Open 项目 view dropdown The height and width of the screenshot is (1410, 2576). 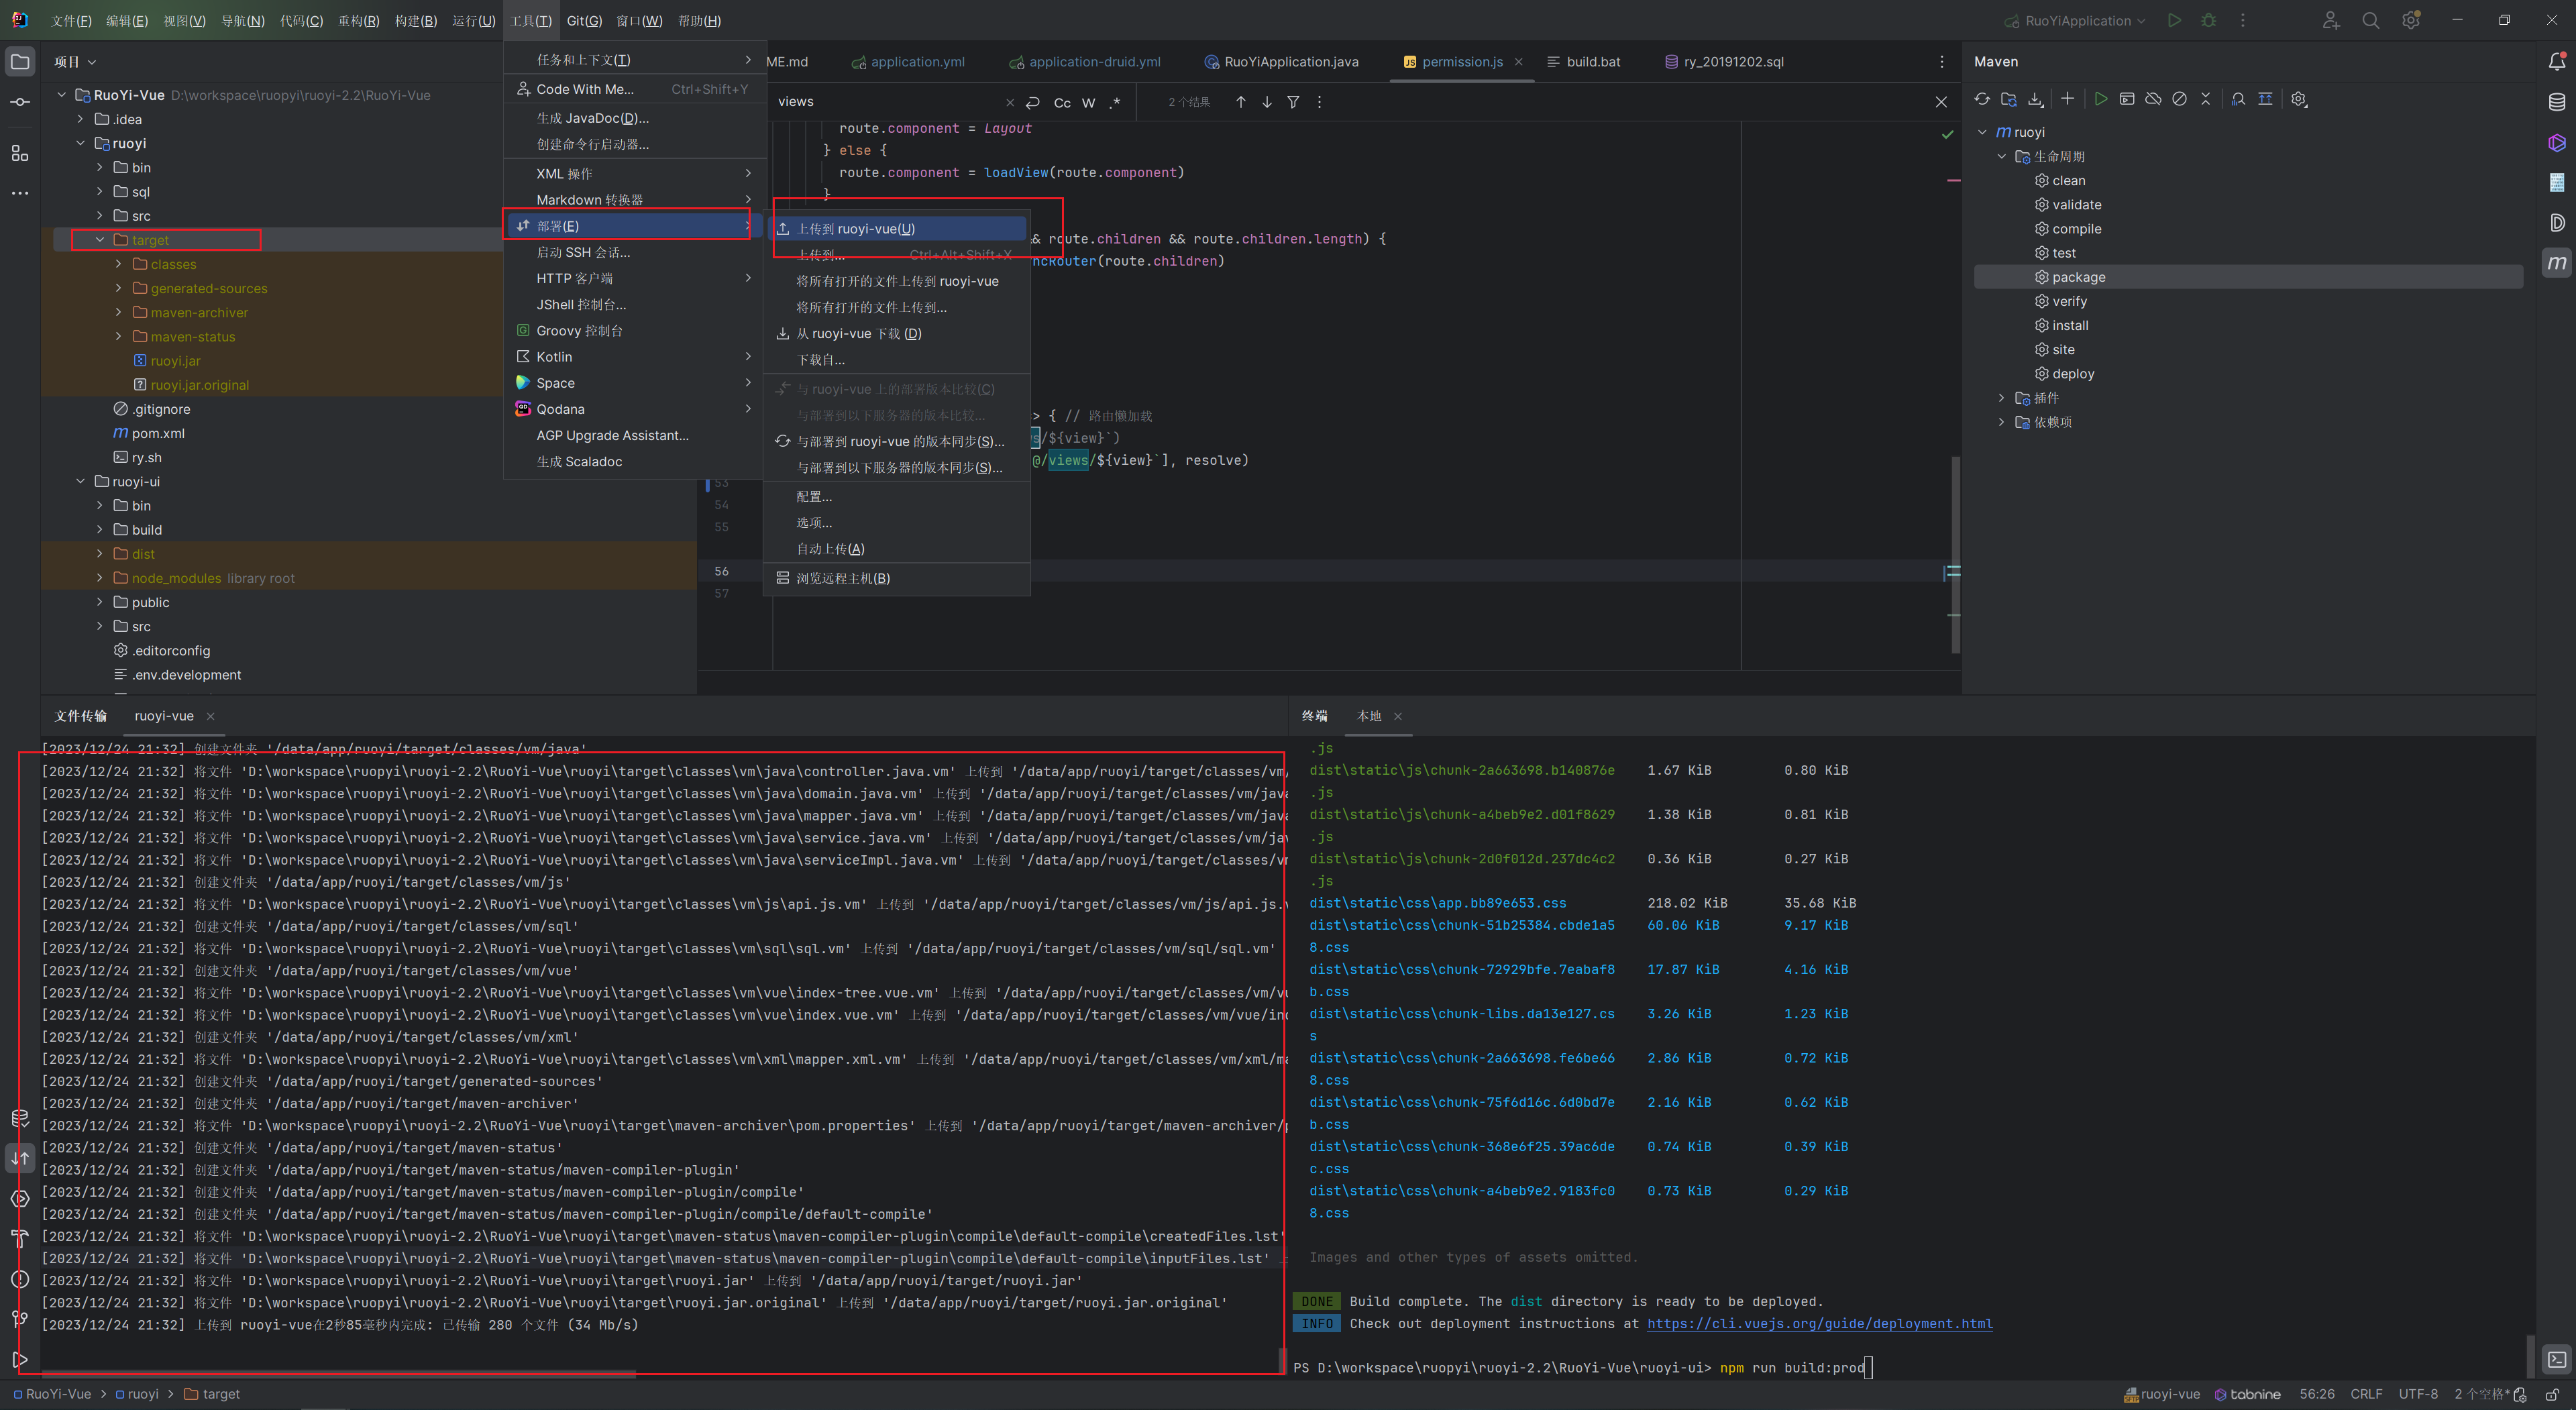(x=76, y=62)
